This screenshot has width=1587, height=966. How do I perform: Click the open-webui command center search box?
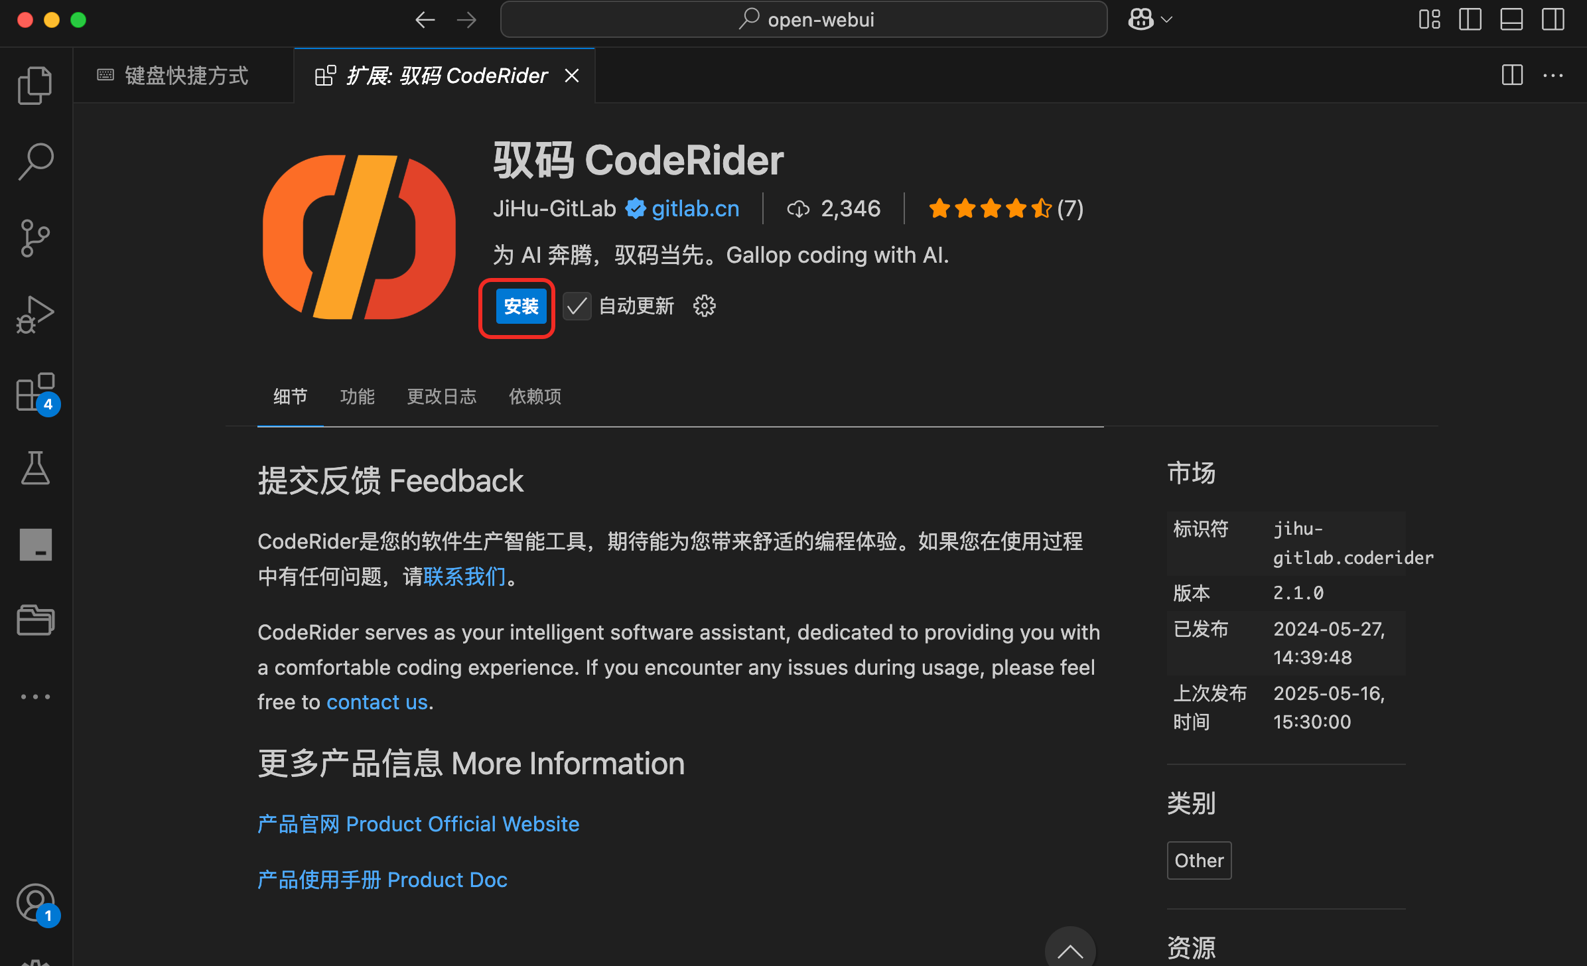(803, 20)
